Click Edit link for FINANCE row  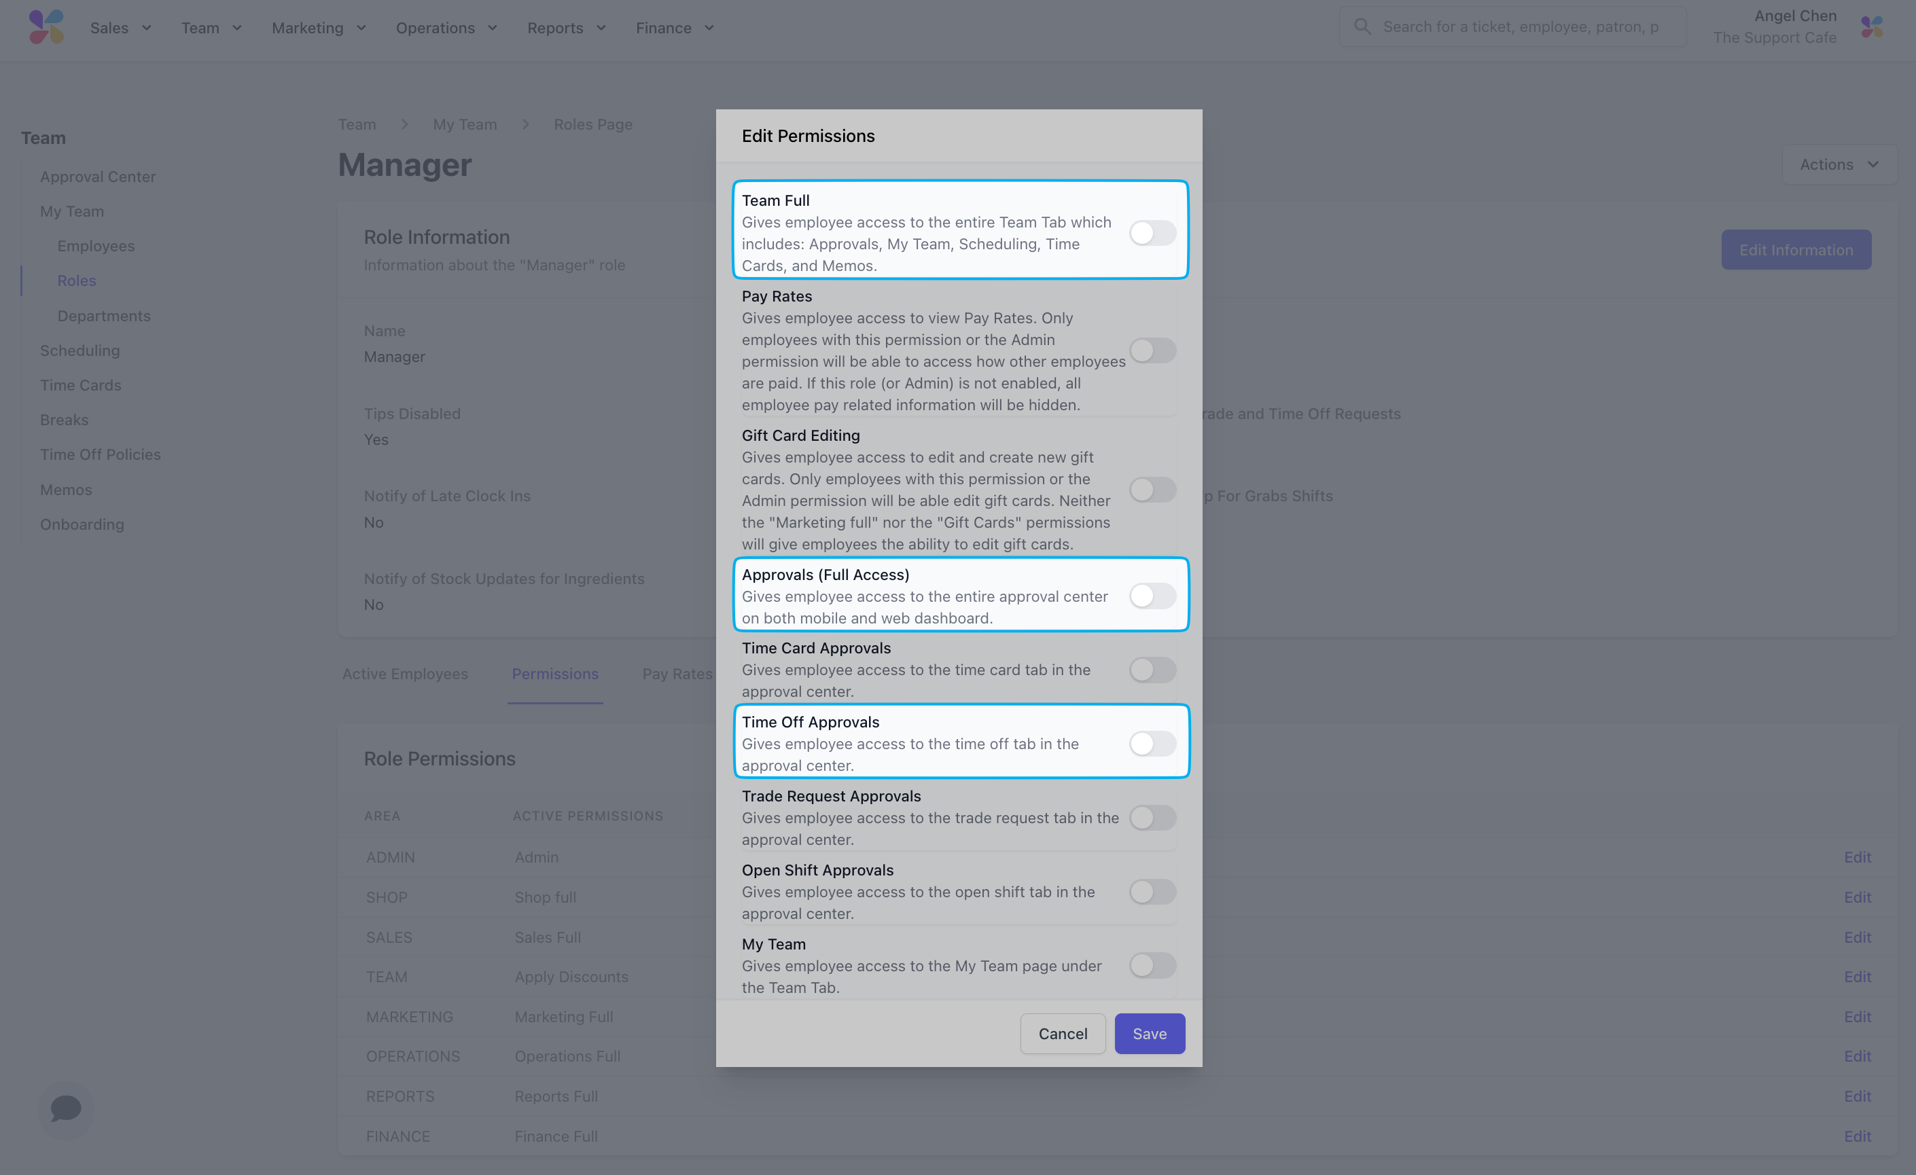[x=1857, y=1136]
